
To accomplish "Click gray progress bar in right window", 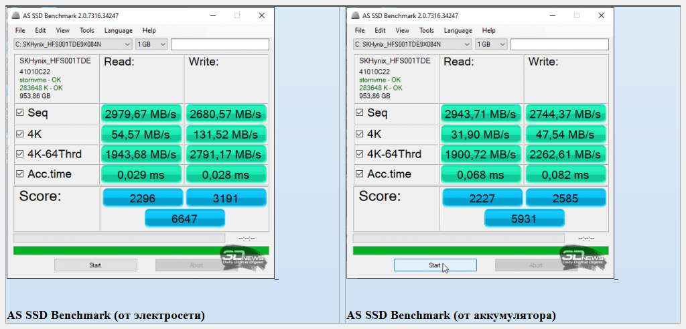I will click(458, 238).
